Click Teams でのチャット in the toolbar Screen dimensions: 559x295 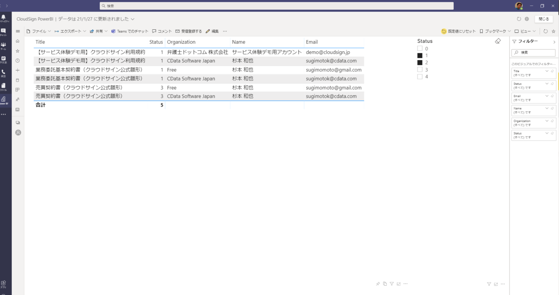130,31
